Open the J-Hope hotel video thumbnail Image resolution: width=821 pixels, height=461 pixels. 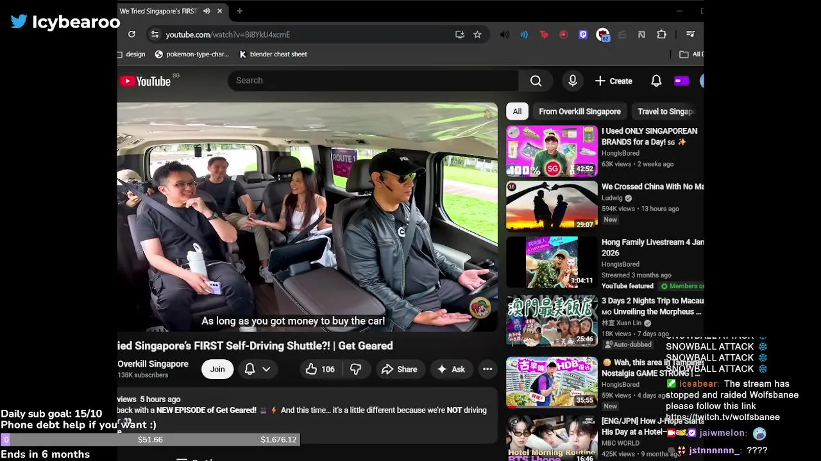pyautogui.click(x=552, y=438)
